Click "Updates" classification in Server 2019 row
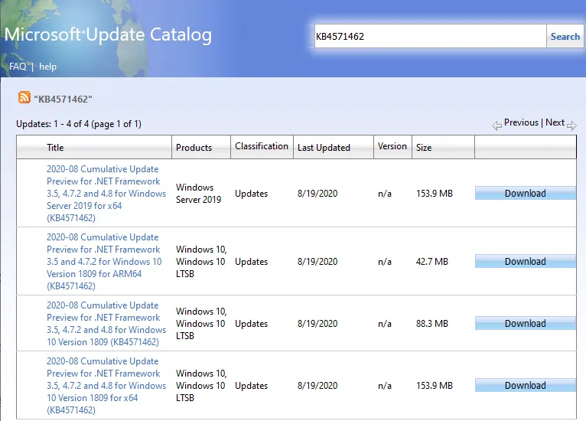Screen dimensions: 586x421 coord(251,194)
